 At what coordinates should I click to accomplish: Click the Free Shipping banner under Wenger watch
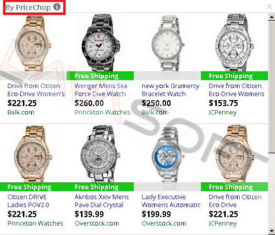(100, 76)
